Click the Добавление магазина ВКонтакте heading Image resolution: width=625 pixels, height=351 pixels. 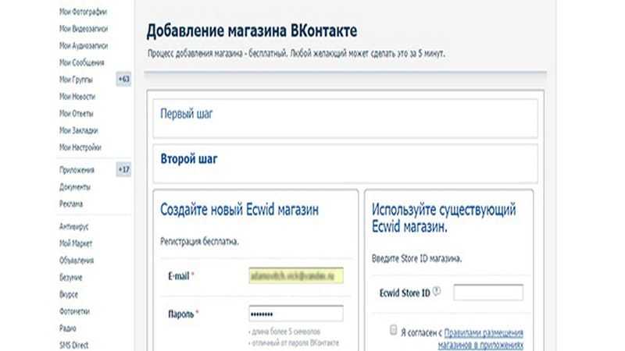click(x=252, y=31)
